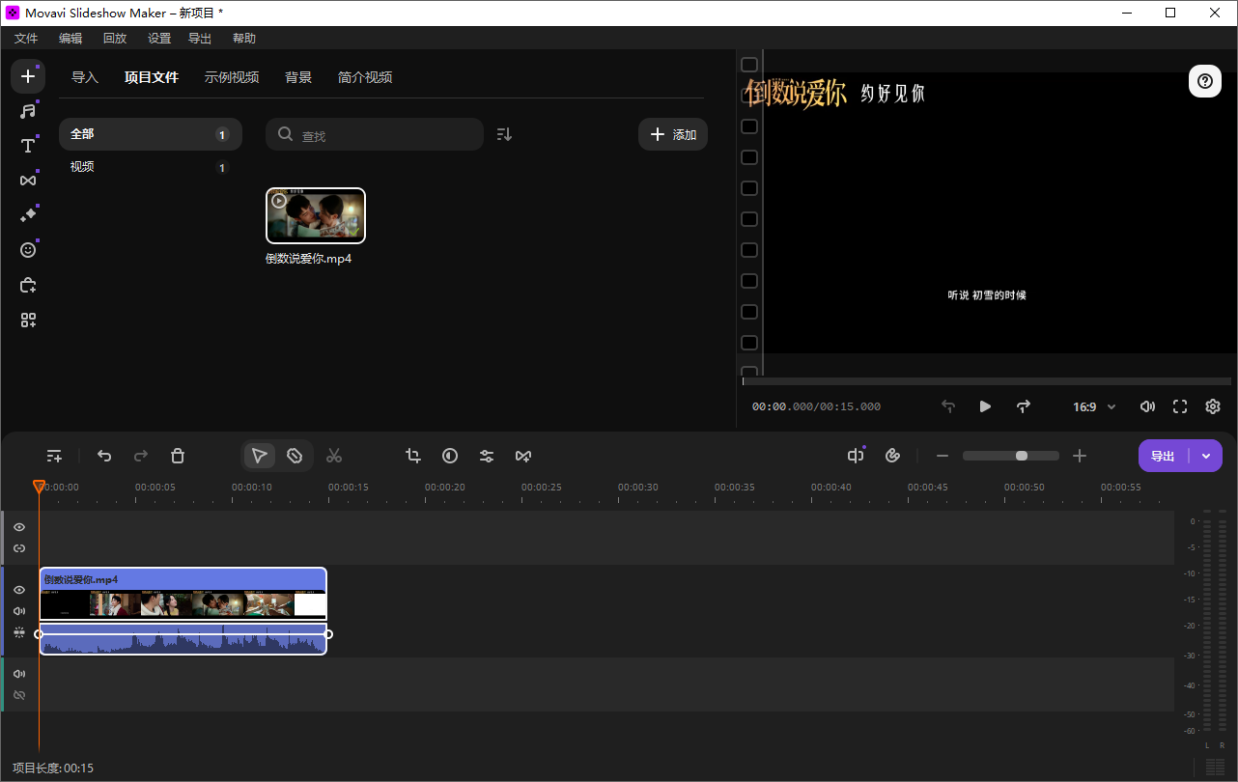Image resolution: width=1238 pixels, height=782 pixels.
Task: Redo the last action
Action: pos(141,456)
